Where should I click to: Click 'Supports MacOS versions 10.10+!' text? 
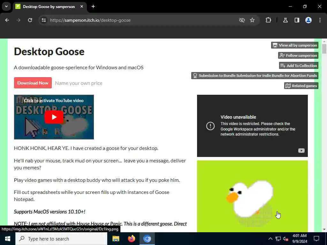[49, 212]
